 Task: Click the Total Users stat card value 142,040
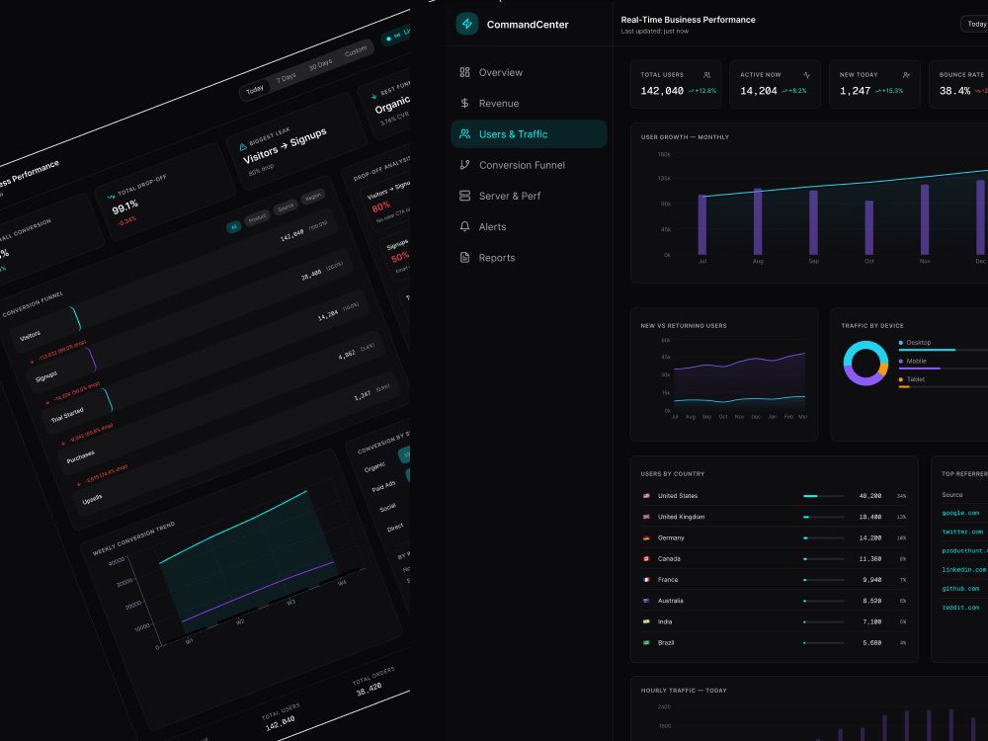[x=662, y=91]
